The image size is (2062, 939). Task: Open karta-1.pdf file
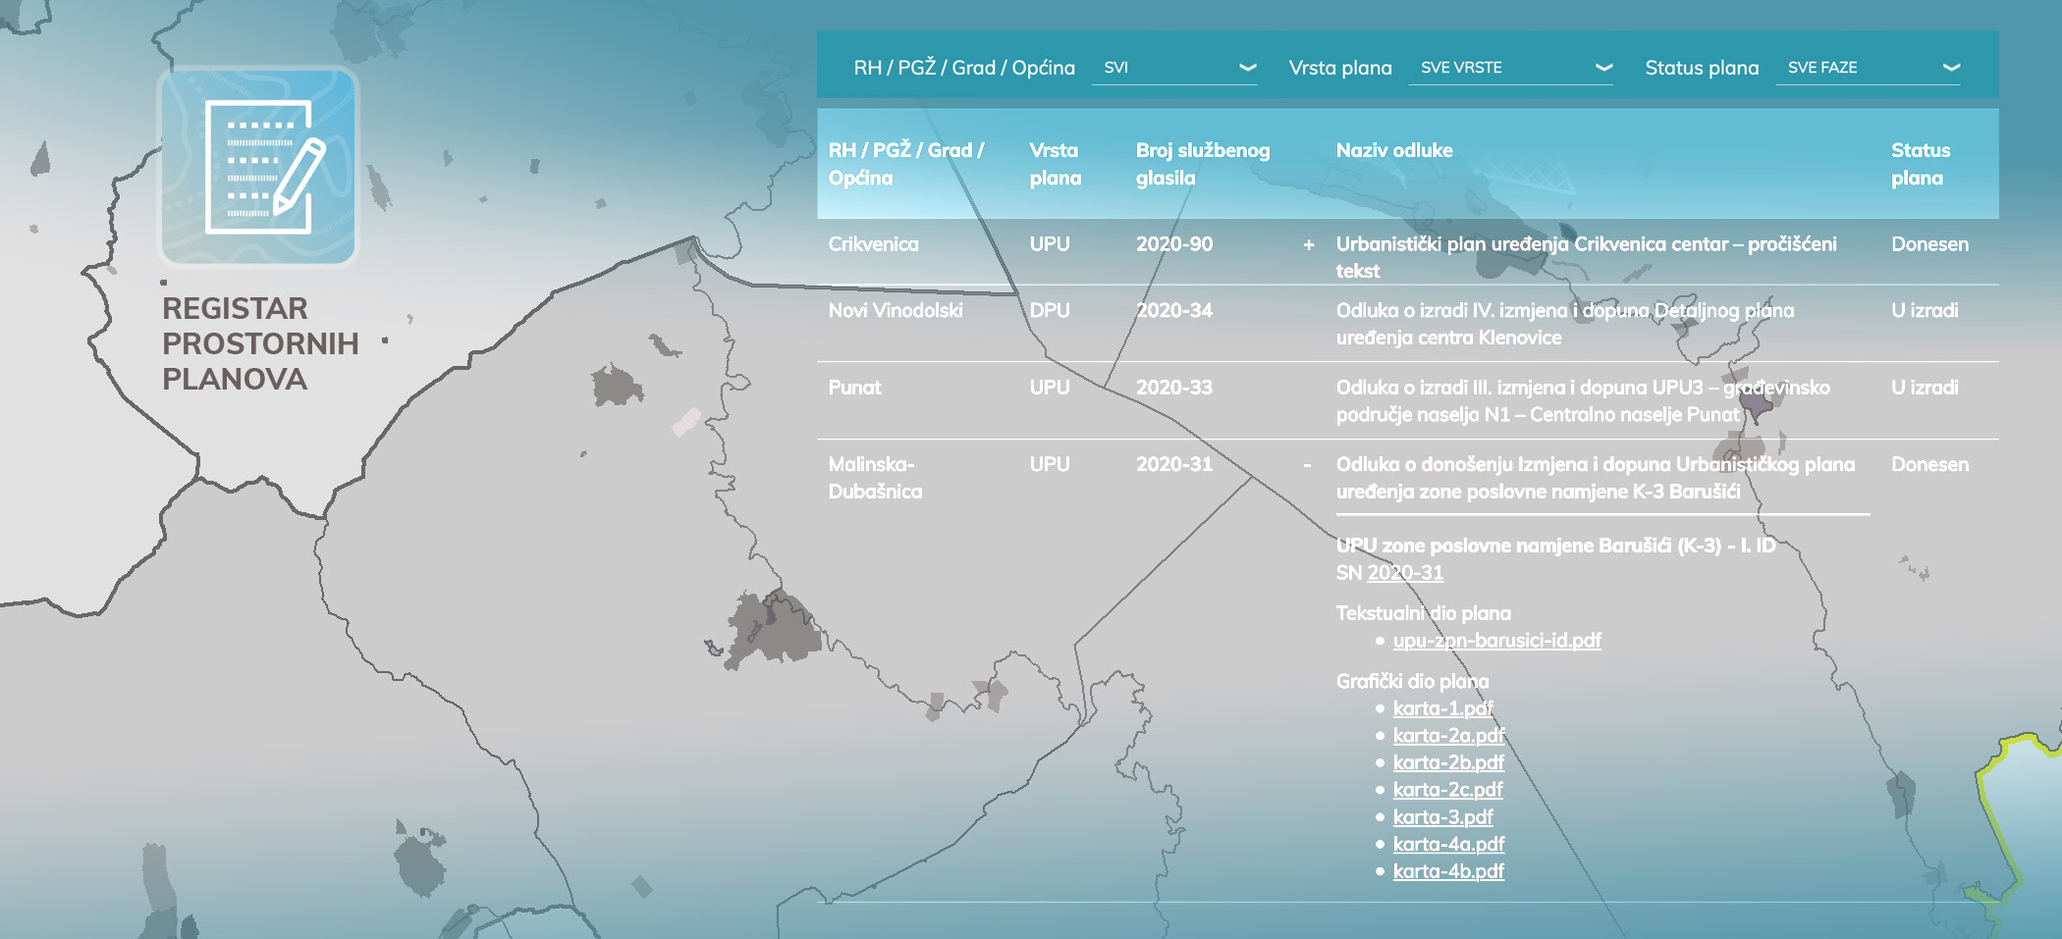[x=1442, y=708]
